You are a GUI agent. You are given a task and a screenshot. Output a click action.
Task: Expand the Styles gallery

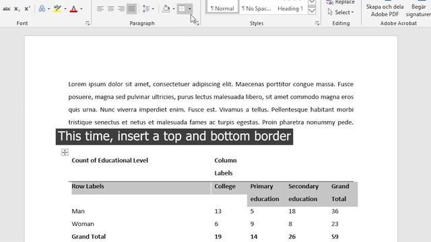(x=312, y=11)
